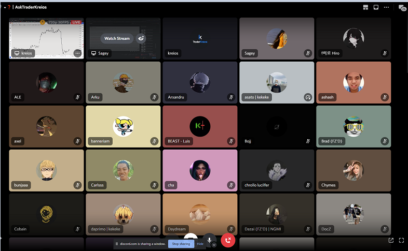
Task: Click the Hide link in sharing bar
Action: click(200, 244)
